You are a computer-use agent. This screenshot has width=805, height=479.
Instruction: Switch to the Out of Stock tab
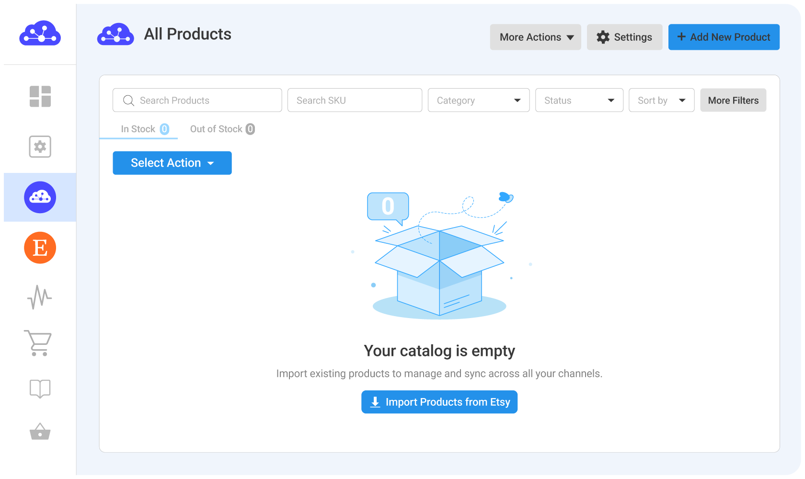tap(222, 129)
